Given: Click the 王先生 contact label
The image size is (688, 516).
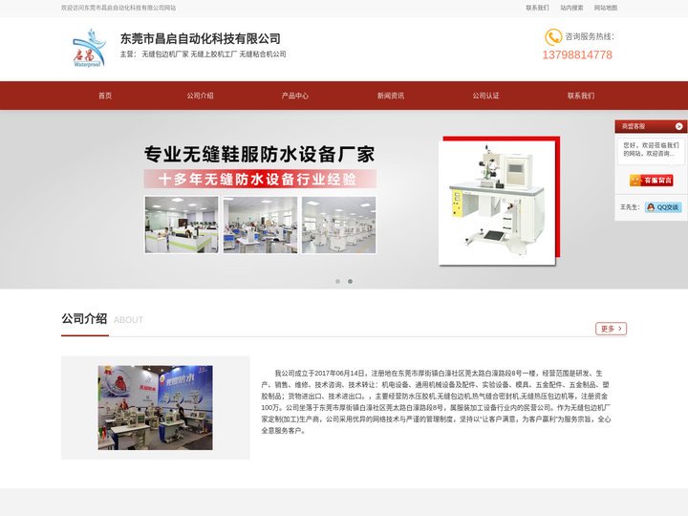Looking at the screenshot, I should [630, 207].
